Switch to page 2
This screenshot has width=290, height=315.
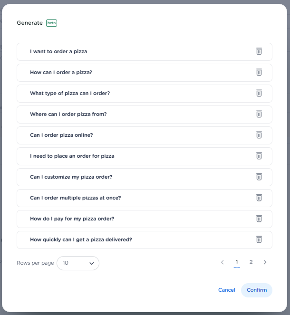[251, 262]
